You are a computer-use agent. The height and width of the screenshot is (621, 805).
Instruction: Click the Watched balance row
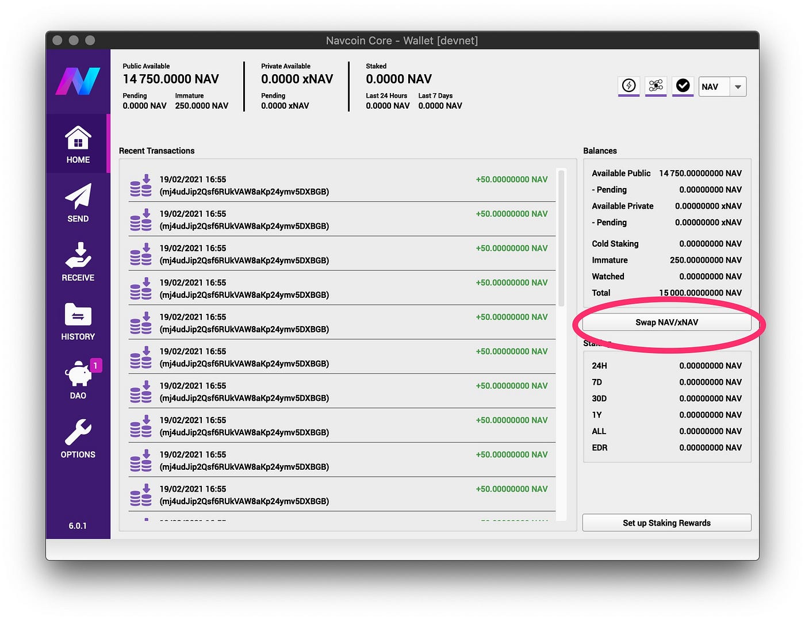(x=667, y=277)
